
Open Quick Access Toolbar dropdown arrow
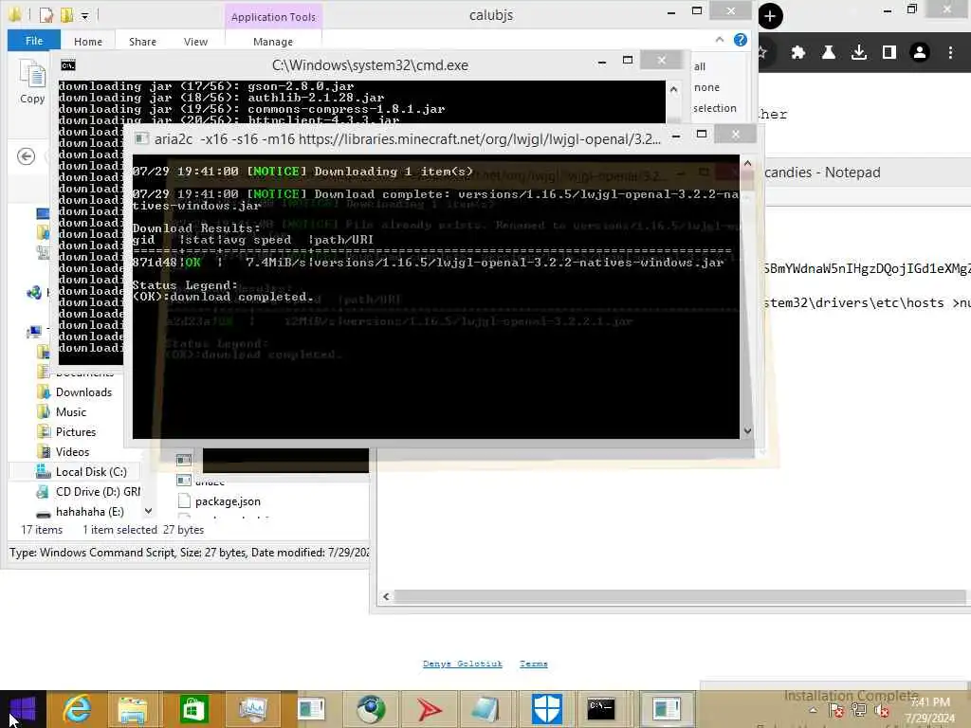coord(84,15)
